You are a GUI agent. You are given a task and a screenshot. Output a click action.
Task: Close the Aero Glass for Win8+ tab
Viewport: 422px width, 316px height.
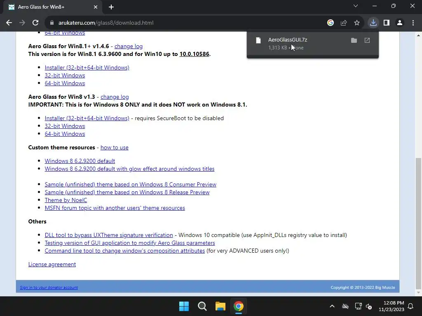[96, 7]
